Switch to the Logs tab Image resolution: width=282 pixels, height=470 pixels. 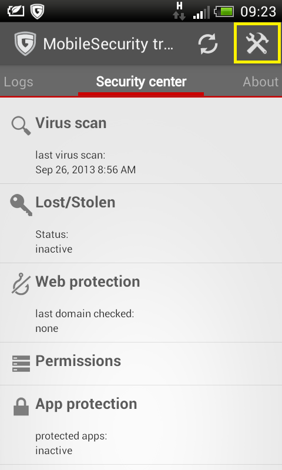18,82
